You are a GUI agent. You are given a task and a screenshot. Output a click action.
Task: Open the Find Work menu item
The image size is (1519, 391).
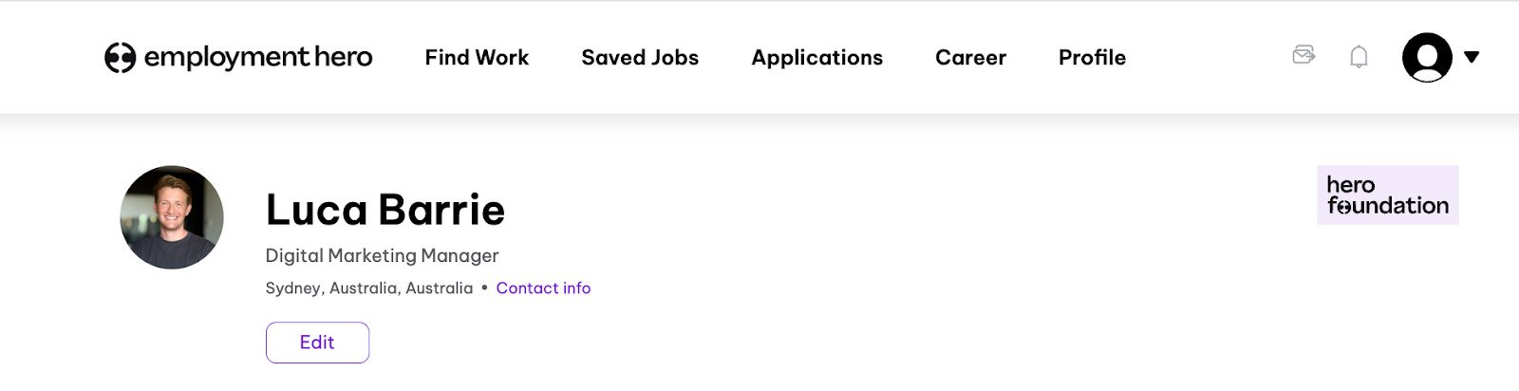pos(477,57)
